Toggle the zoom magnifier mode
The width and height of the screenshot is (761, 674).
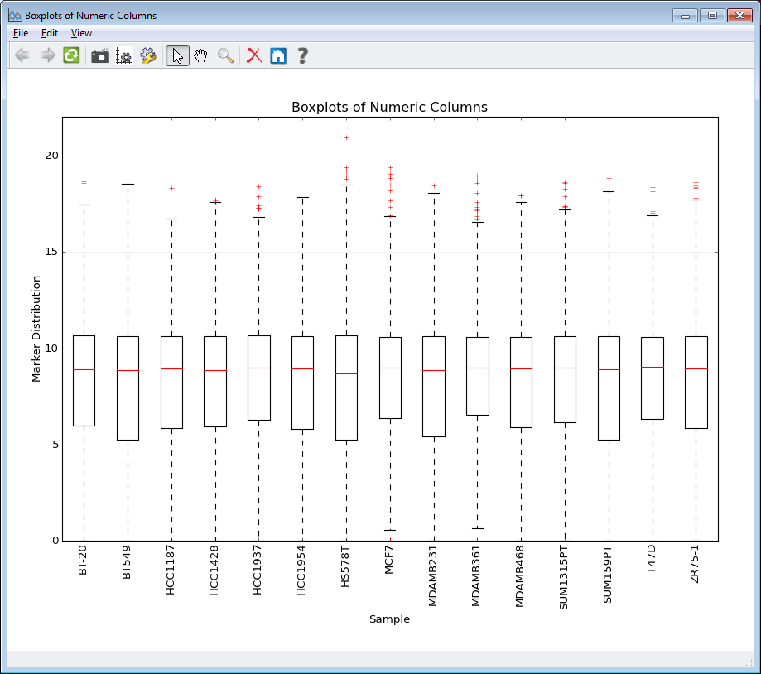pyautogui.click(x=224, y=55)
